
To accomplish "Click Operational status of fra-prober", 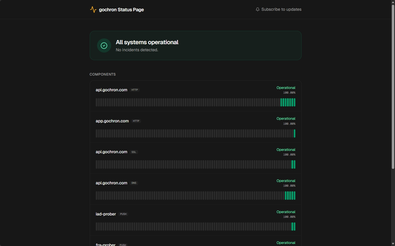I will click(286, 243).
